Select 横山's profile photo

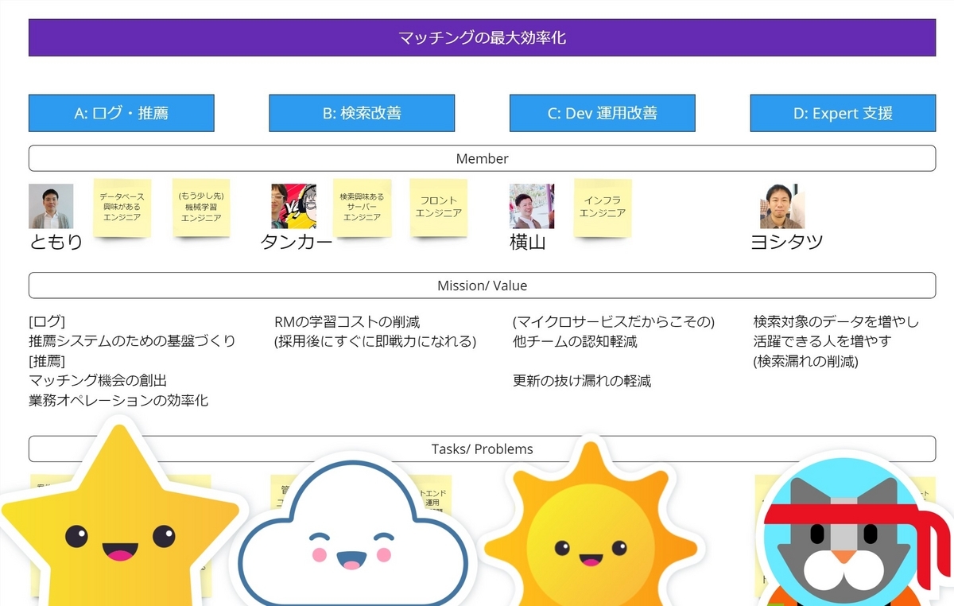(x=532, y=207)
